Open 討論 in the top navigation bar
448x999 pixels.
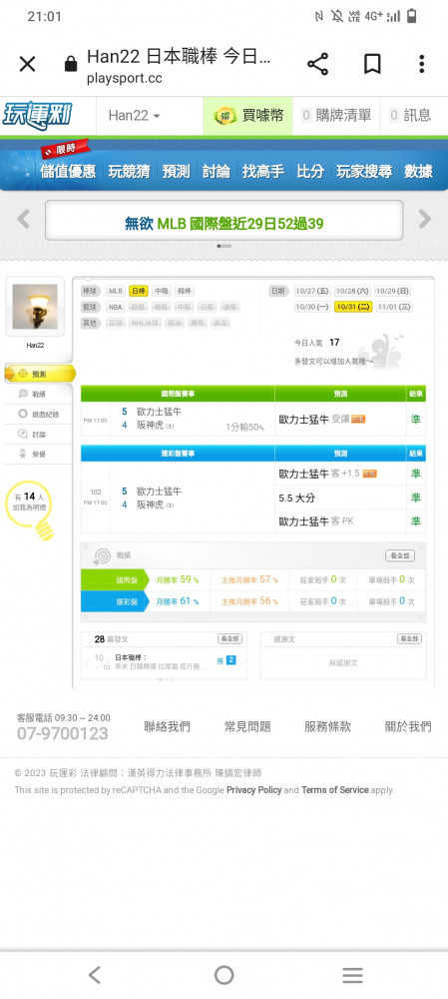pos(215,171)
